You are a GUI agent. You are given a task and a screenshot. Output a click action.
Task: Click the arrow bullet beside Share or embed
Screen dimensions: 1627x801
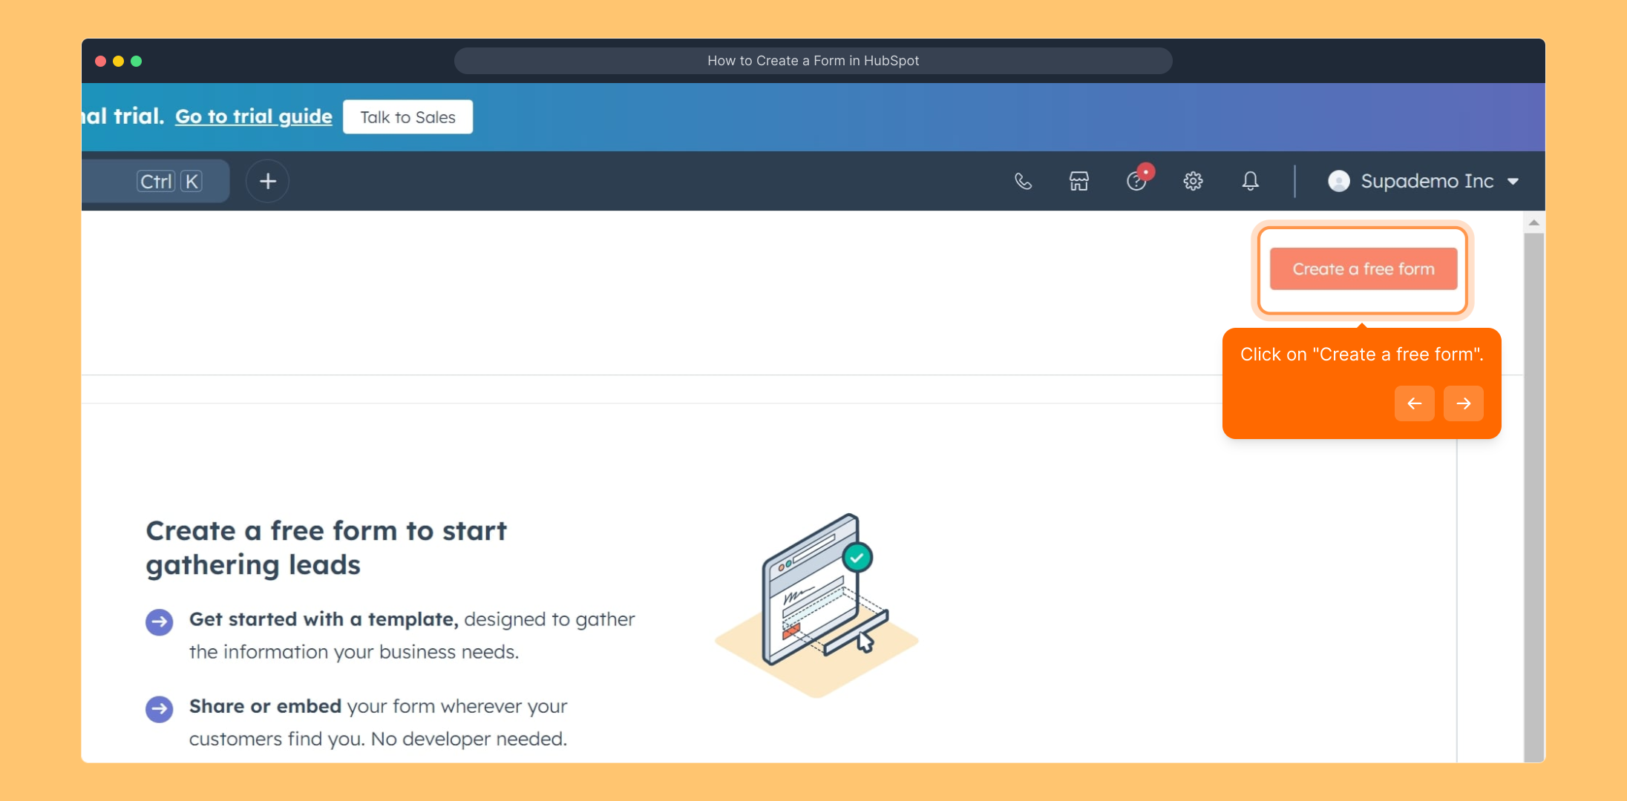159,709
